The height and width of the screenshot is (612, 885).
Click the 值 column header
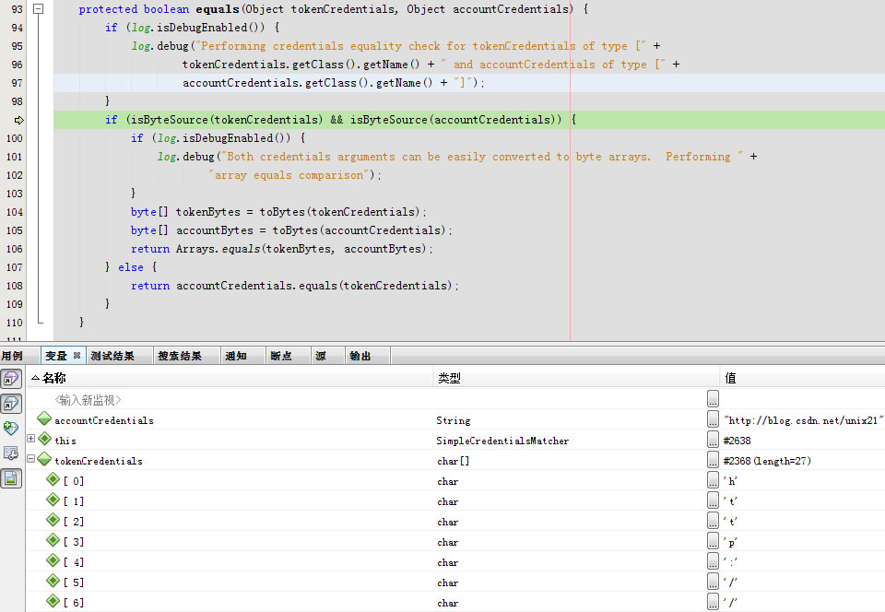click(802, 378)
